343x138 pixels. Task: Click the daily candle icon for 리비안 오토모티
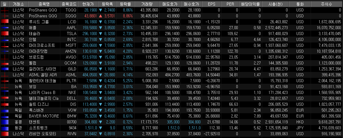point(4,134)
